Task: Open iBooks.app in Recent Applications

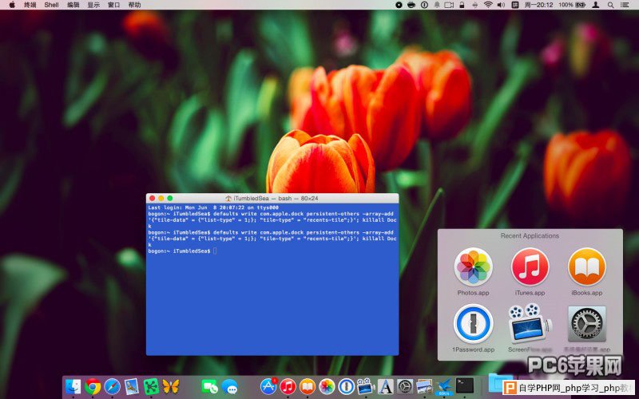Action: coord(587,267)
